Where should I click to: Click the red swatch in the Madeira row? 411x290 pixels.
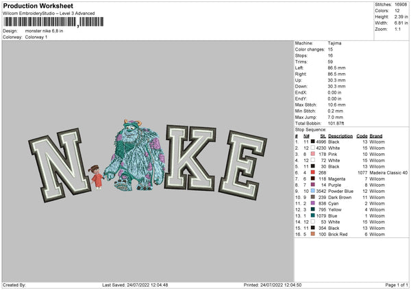pyautogui.click(x=313, y=172)
